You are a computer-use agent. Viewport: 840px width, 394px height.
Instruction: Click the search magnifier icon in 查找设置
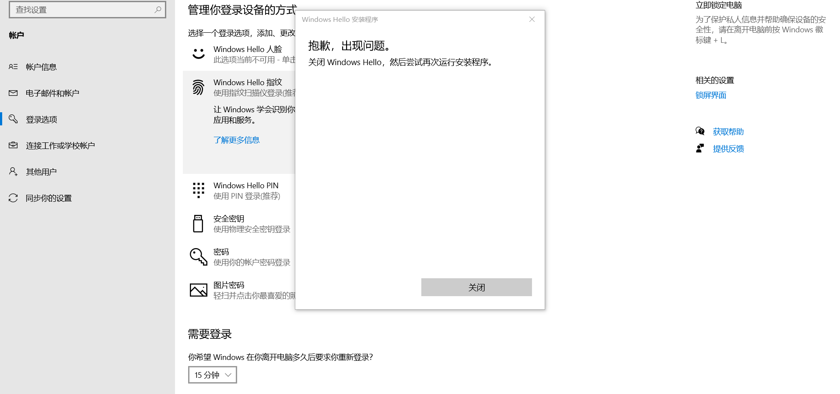(x=158, y=9)
